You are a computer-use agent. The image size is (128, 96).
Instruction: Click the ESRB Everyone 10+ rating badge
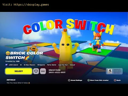click(x=114, y=71)
